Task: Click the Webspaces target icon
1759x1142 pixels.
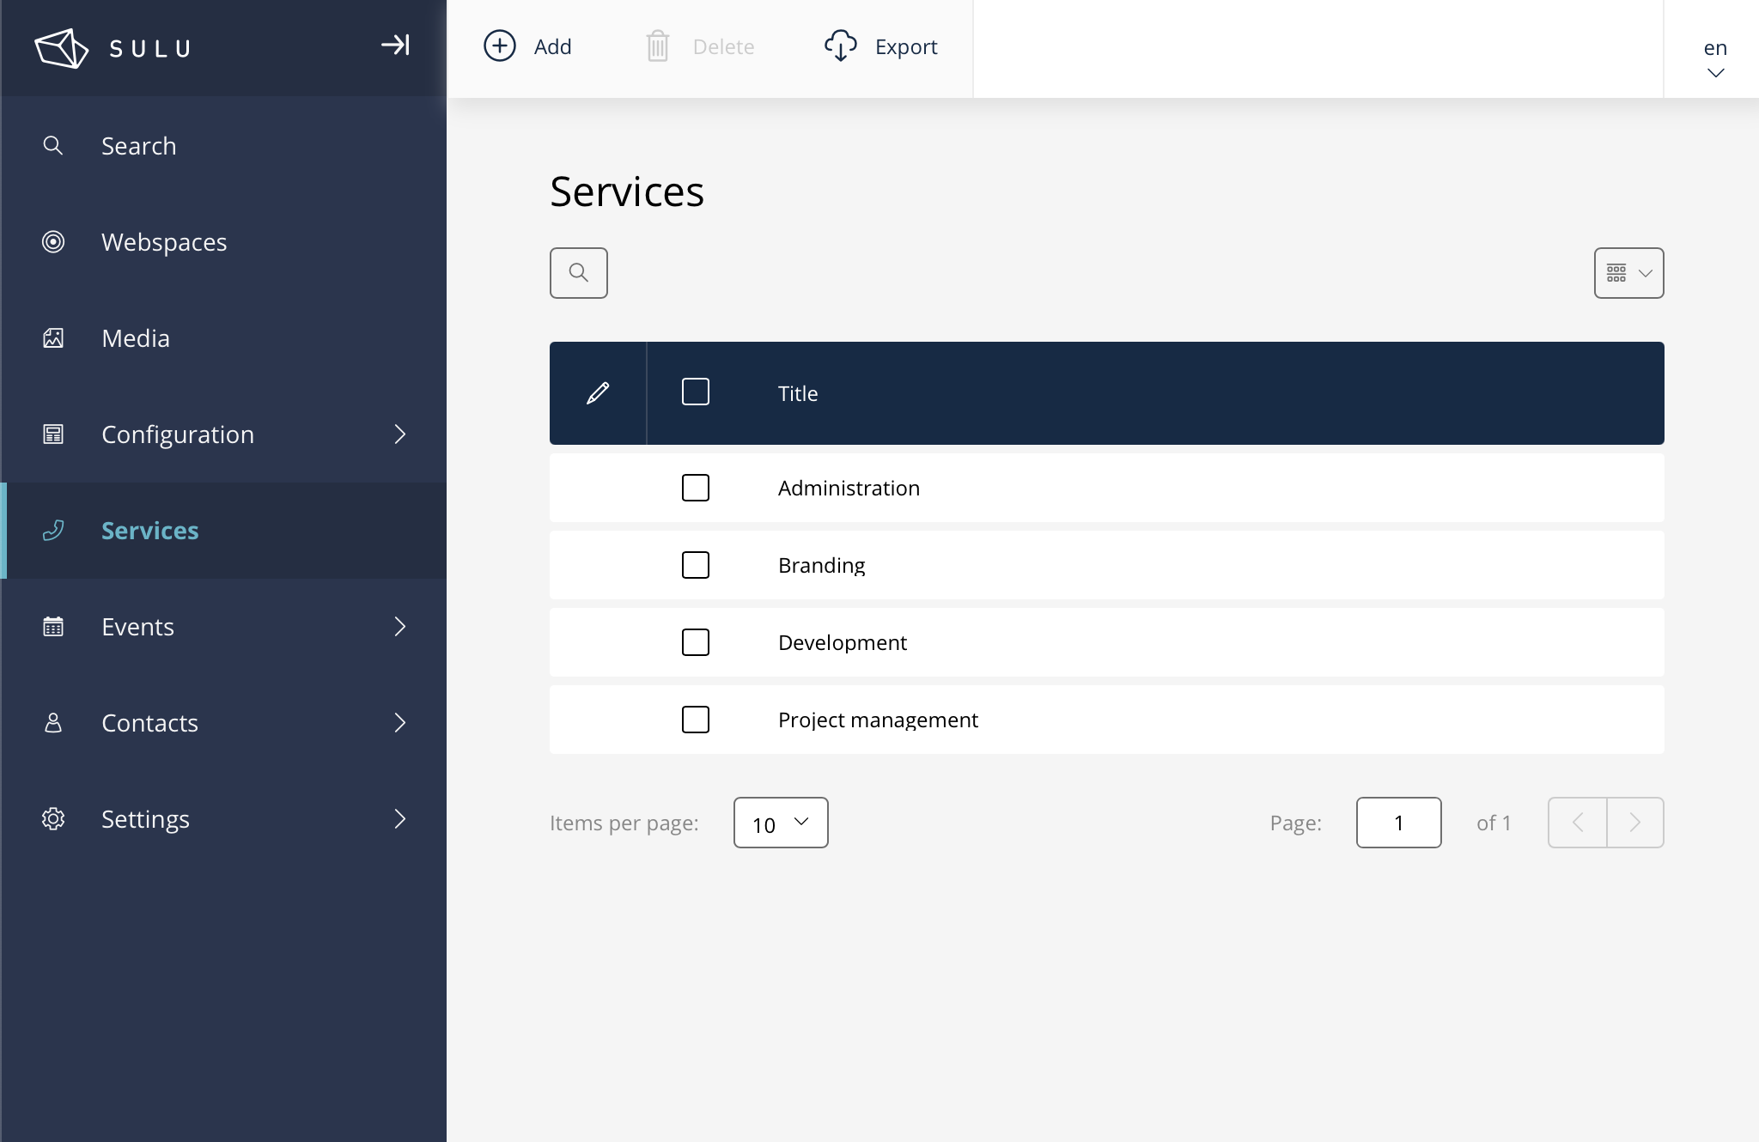Action: coord(53,242)
